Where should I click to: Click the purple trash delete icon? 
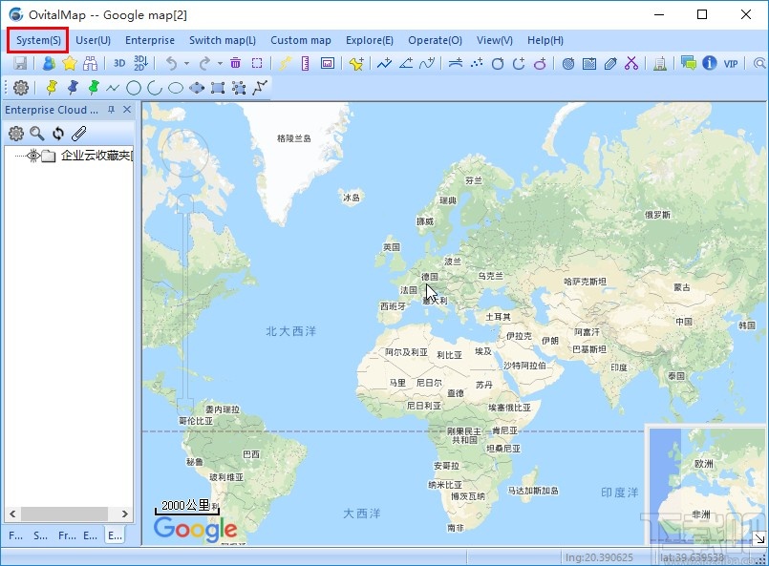pyautogui.click(x=235, y=63)
